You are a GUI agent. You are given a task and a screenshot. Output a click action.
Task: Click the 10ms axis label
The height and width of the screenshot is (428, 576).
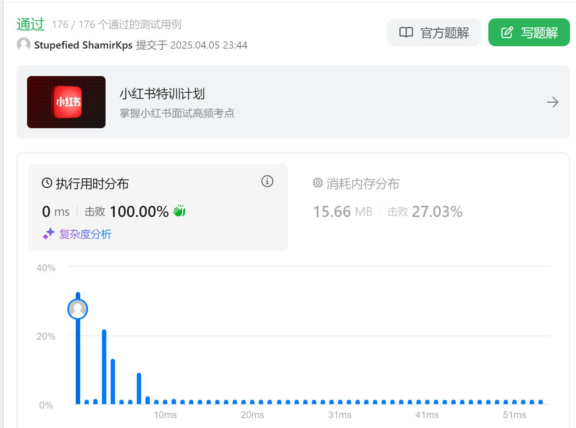pyautogui.click(x=165, y=415)
